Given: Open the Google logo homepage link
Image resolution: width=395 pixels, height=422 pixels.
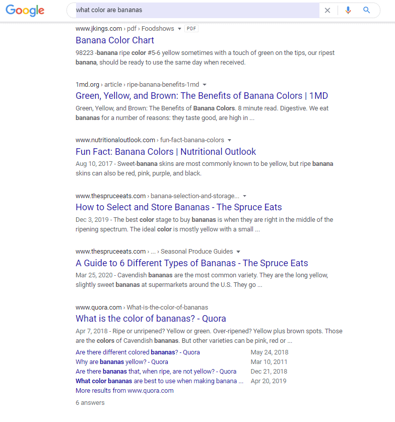Looking at the screenshot, I should click(x=25, y=11).
